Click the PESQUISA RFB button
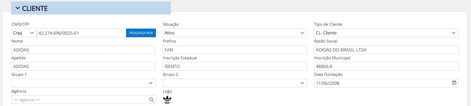This screenshot has width=471, height=106. click(x=141, y=33)
